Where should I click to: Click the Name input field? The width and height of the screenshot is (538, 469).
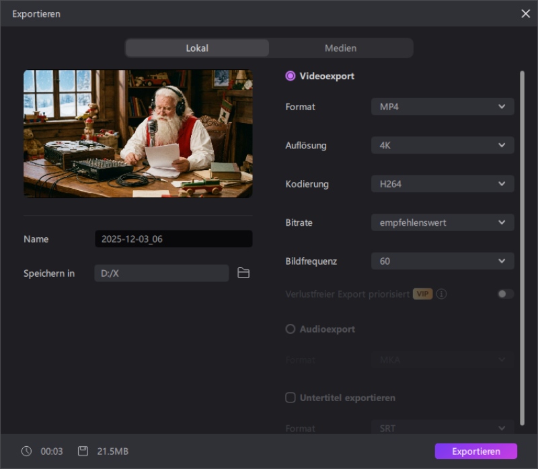174,239
